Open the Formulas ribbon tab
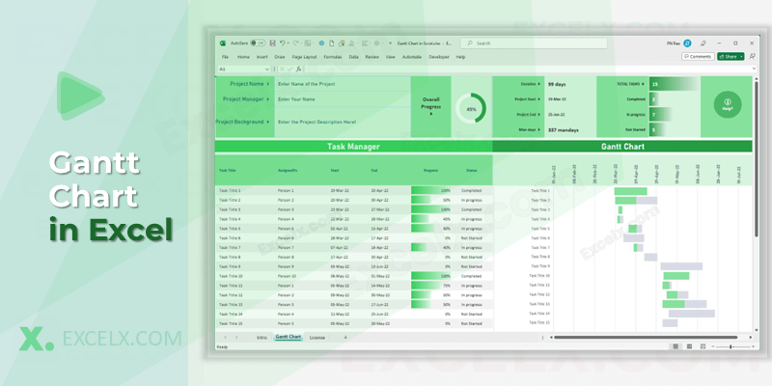 coord(335,57)
